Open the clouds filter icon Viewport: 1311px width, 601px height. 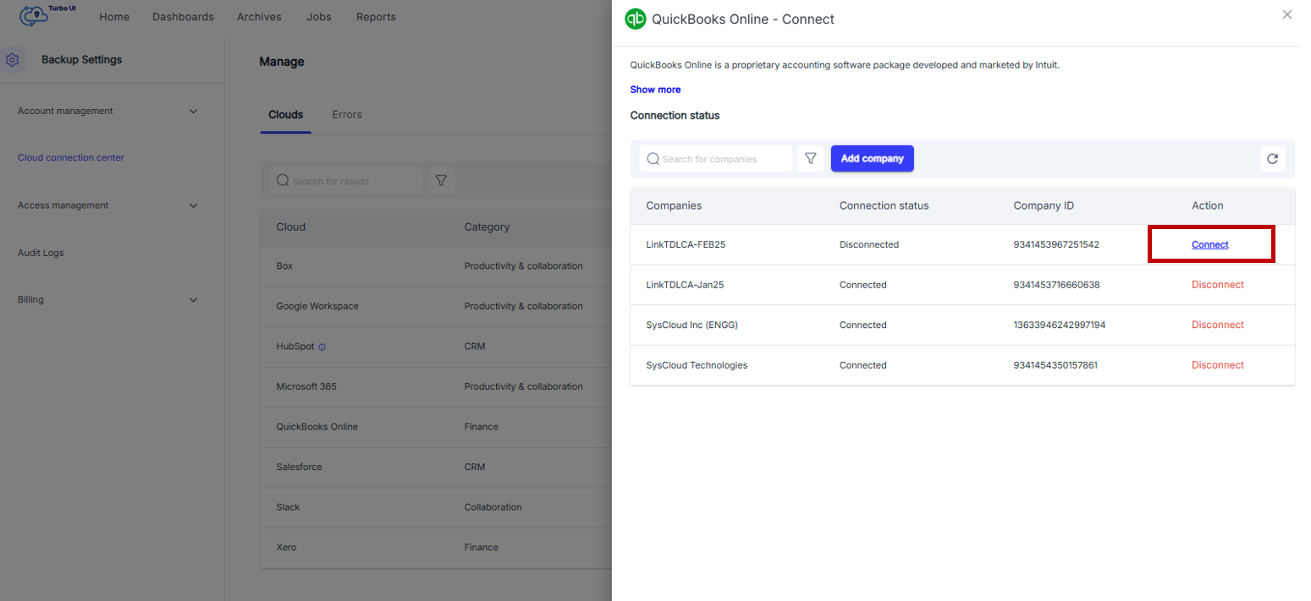point(441,180)
